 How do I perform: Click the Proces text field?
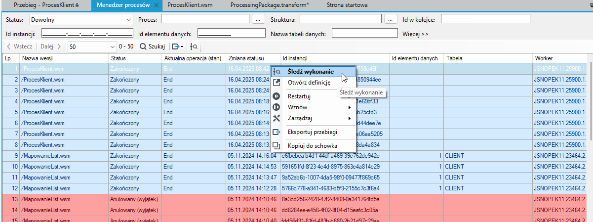coord(205,19)
